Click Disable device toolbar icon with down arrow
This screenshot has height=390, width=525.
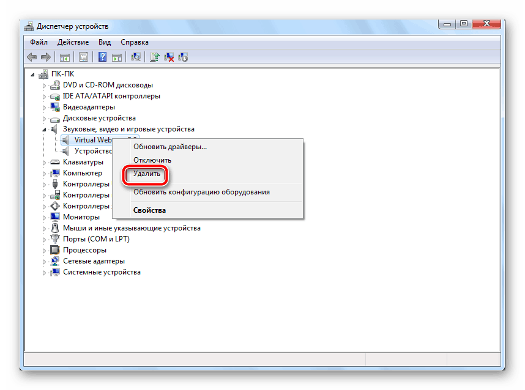pyautogui.click(x=183, y=57)
